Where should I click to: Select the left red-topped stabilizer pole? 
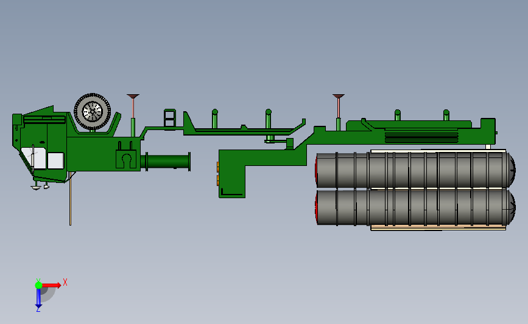click(133, 115)
